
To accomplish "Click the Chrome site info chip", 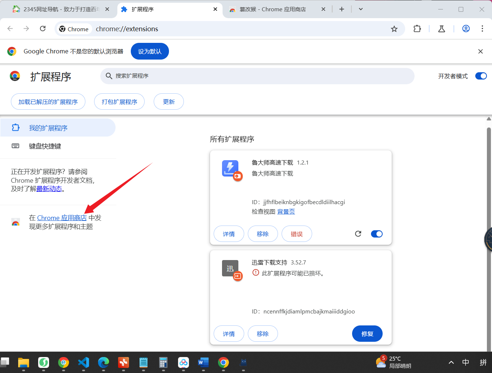I will [74, 29].
